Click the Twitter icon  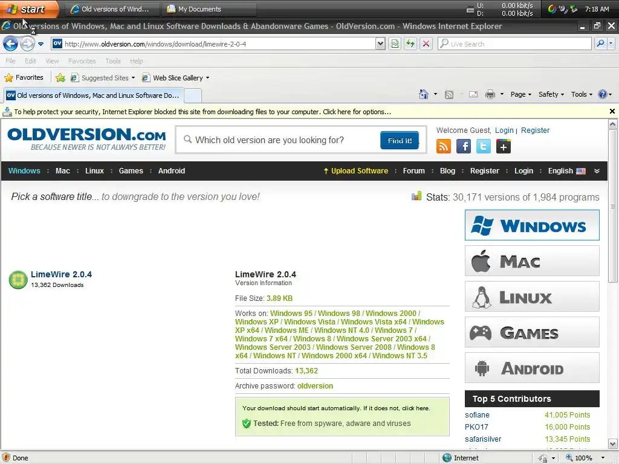click(483, 146)
